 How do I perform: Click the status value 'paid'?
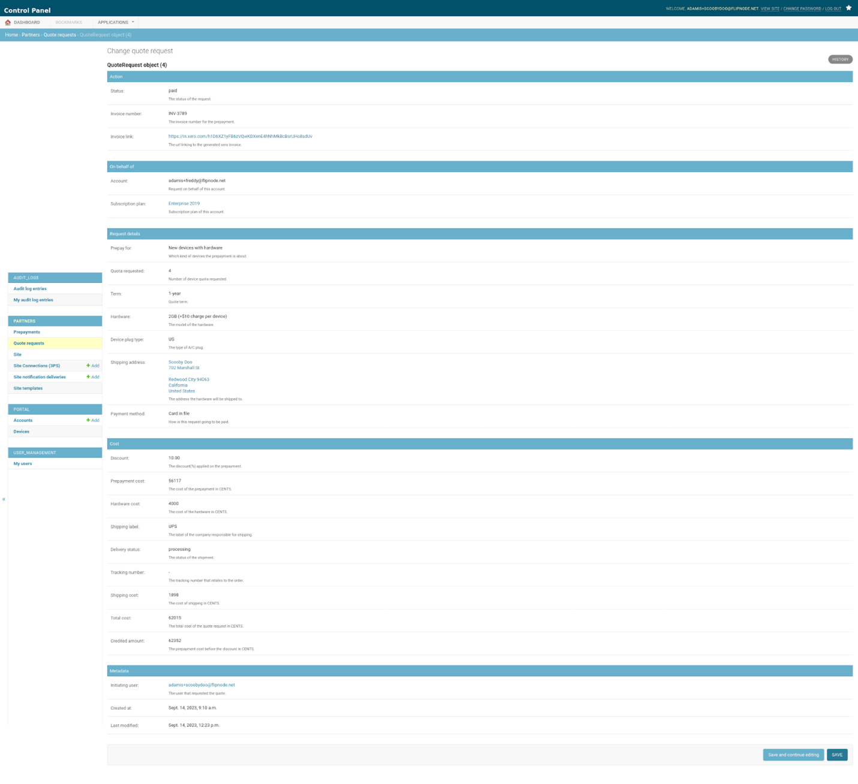[x=173, y=91]
